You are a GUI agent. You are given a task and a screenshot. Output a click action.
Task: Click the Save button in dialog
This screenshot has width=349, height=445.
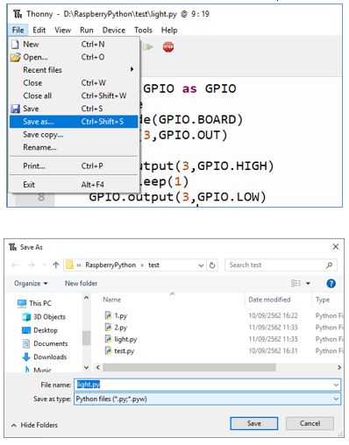click(254, 423)
